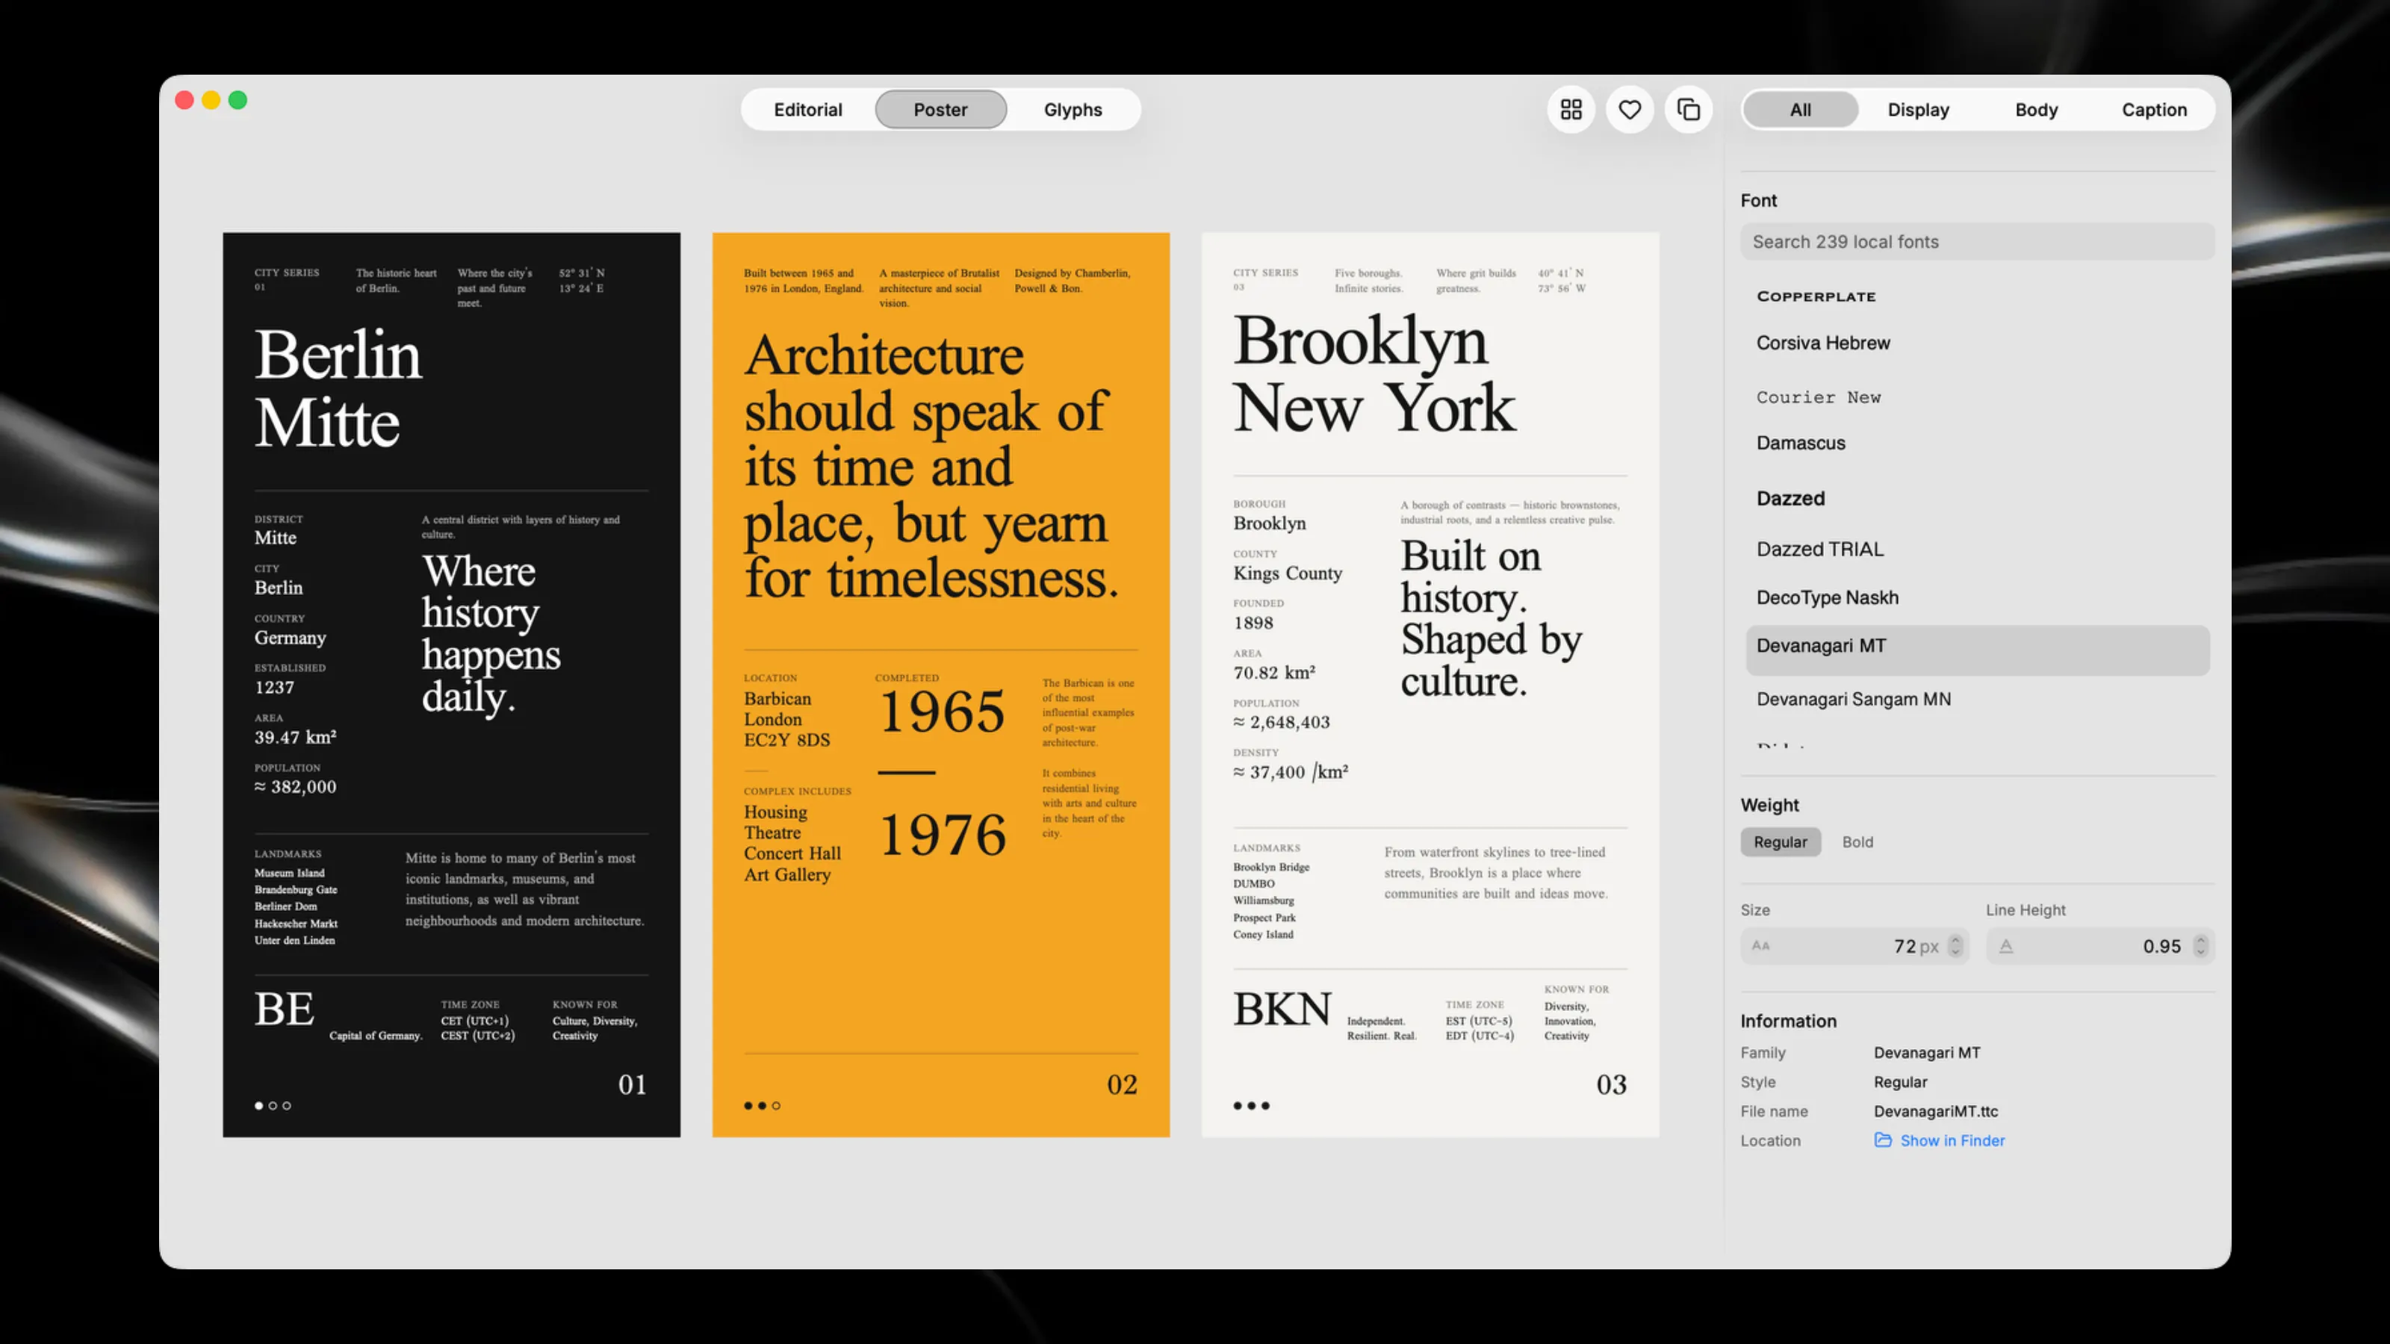Click the Search 239 local fonts field
Image resolution: width=2390 pixels, height=1344 pixels.
tap(1977, 242)
